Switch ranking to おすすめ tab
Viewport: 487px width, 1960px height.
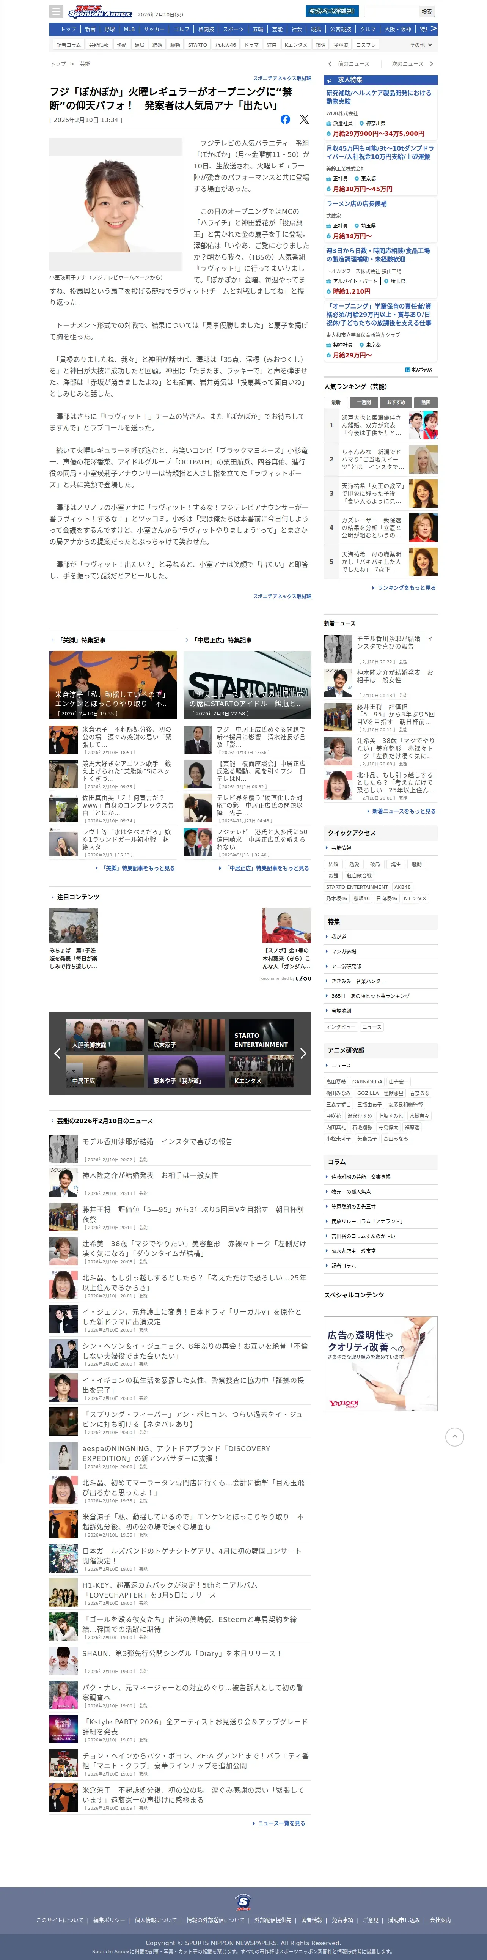396,403
